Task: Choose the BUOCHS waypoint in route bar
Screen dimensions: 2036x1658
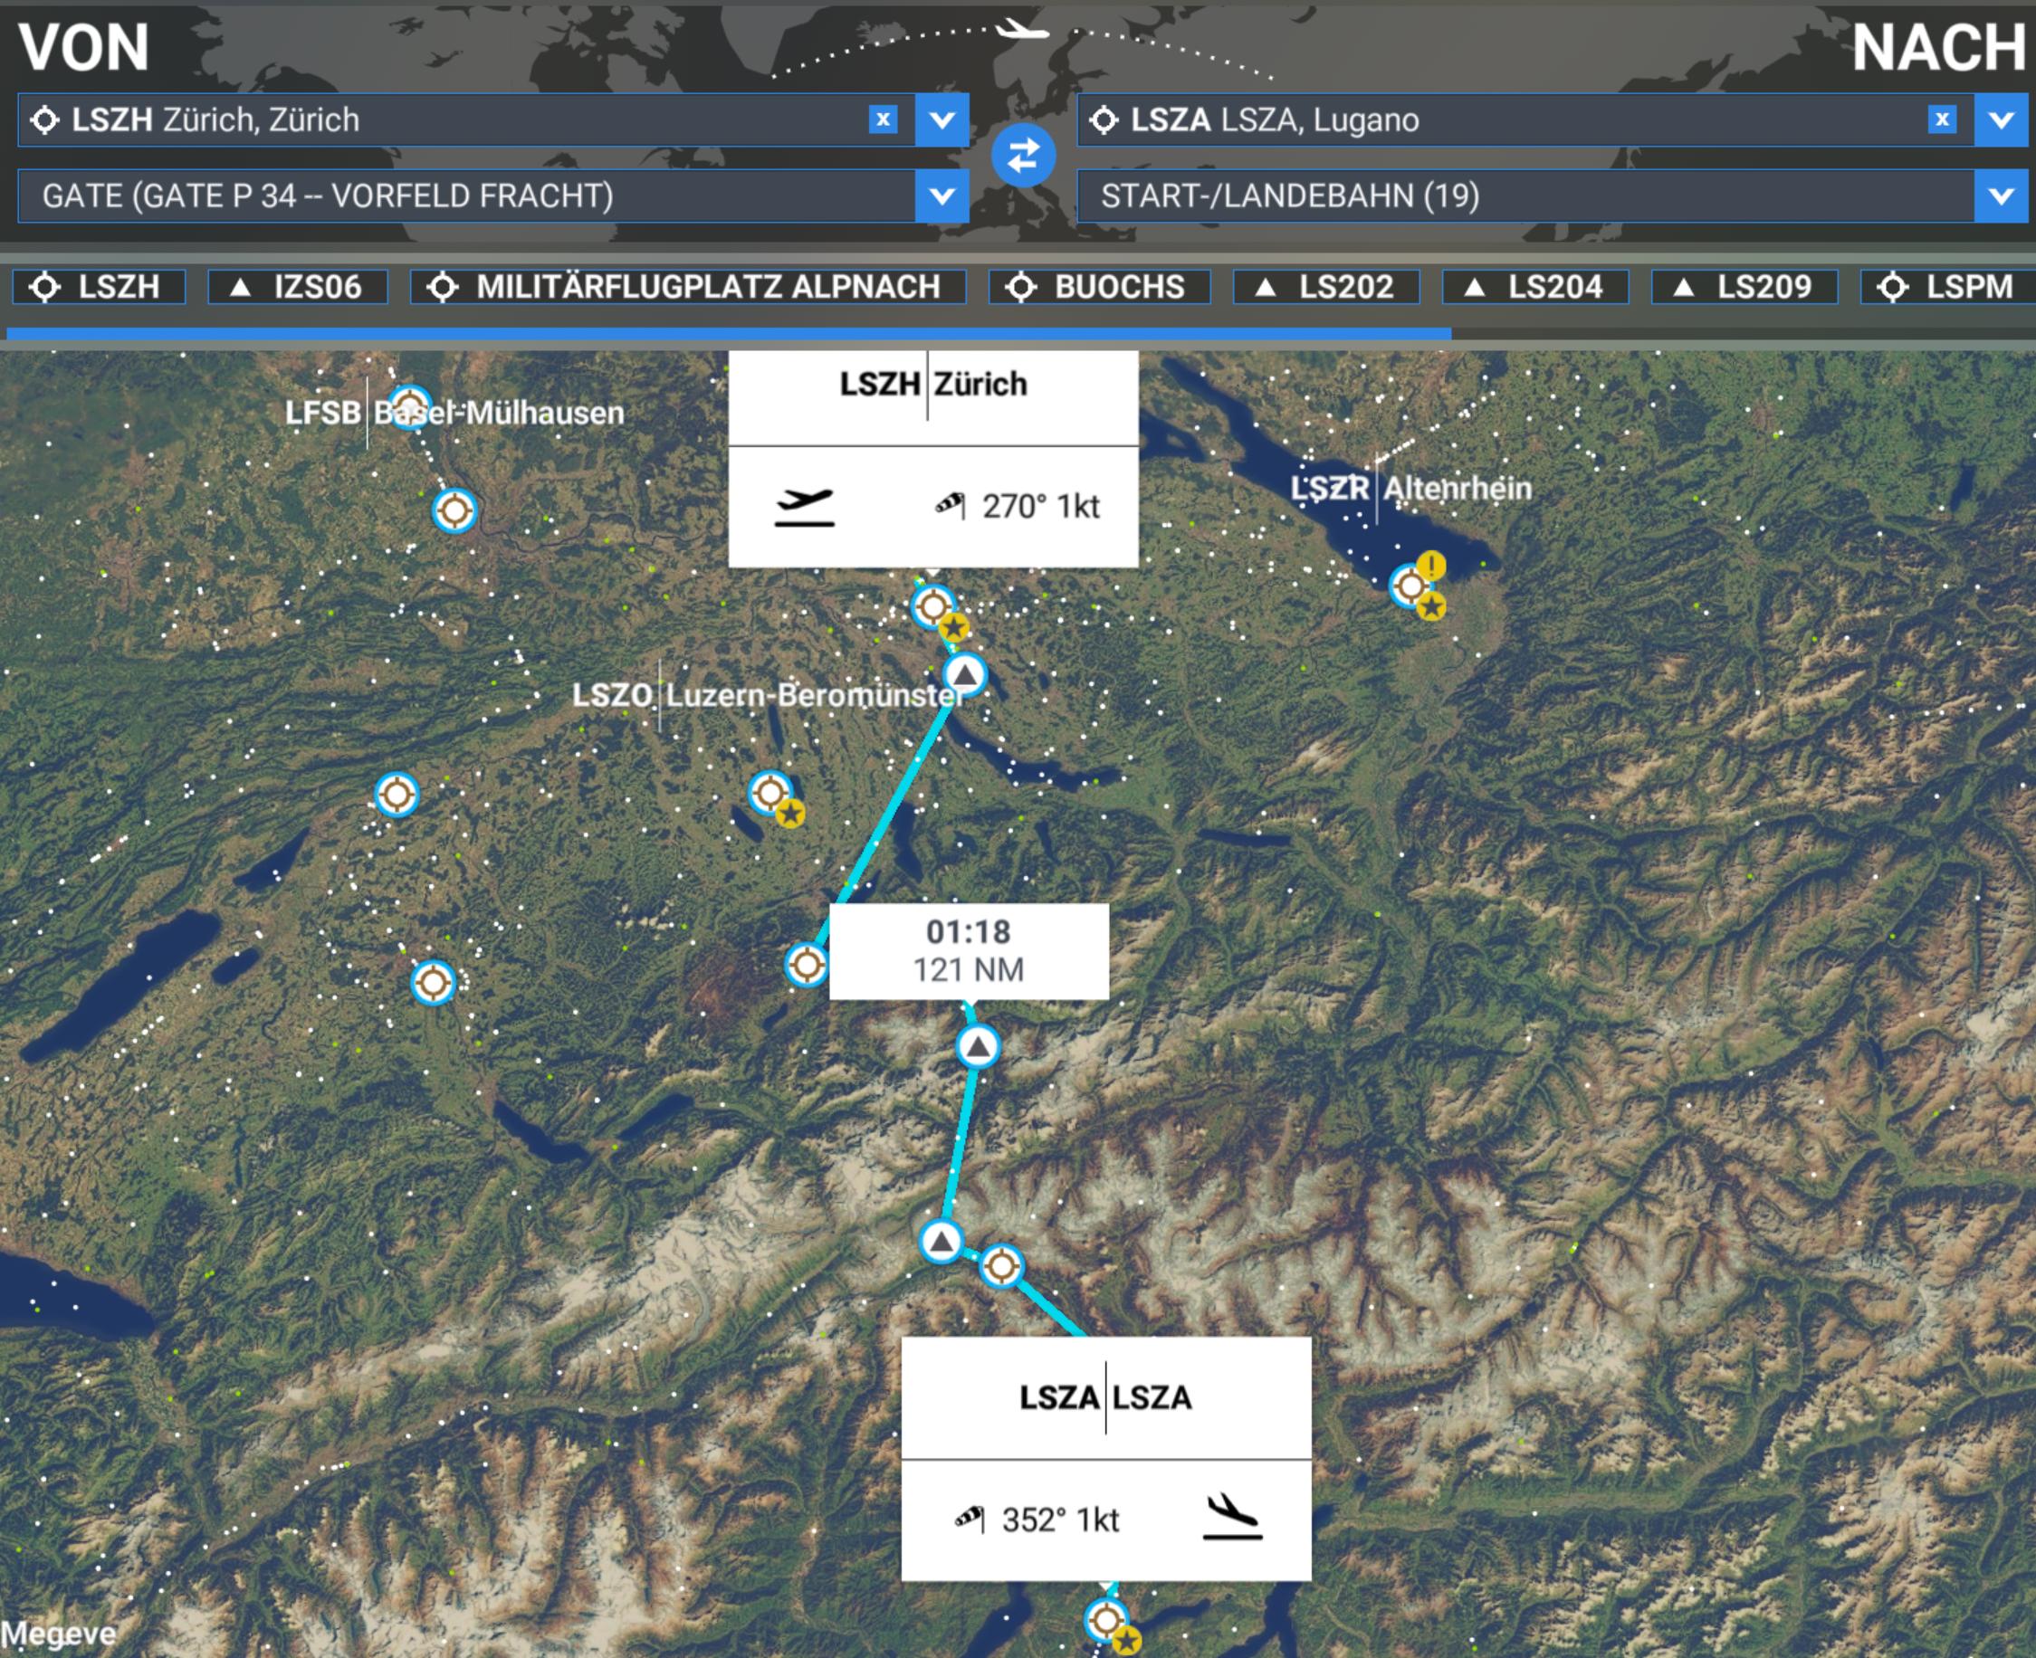Action: pos(1100,287)
